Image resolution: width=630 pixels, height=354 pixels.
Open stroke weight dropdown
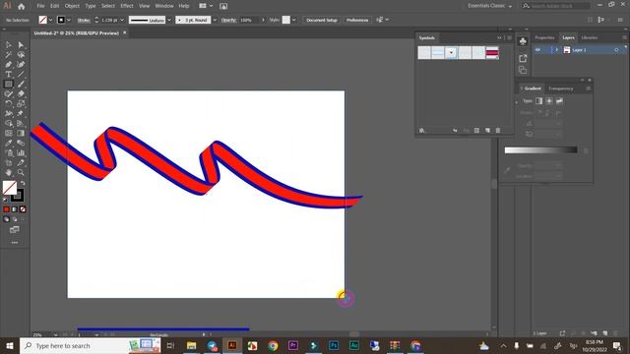click(122, 20)
